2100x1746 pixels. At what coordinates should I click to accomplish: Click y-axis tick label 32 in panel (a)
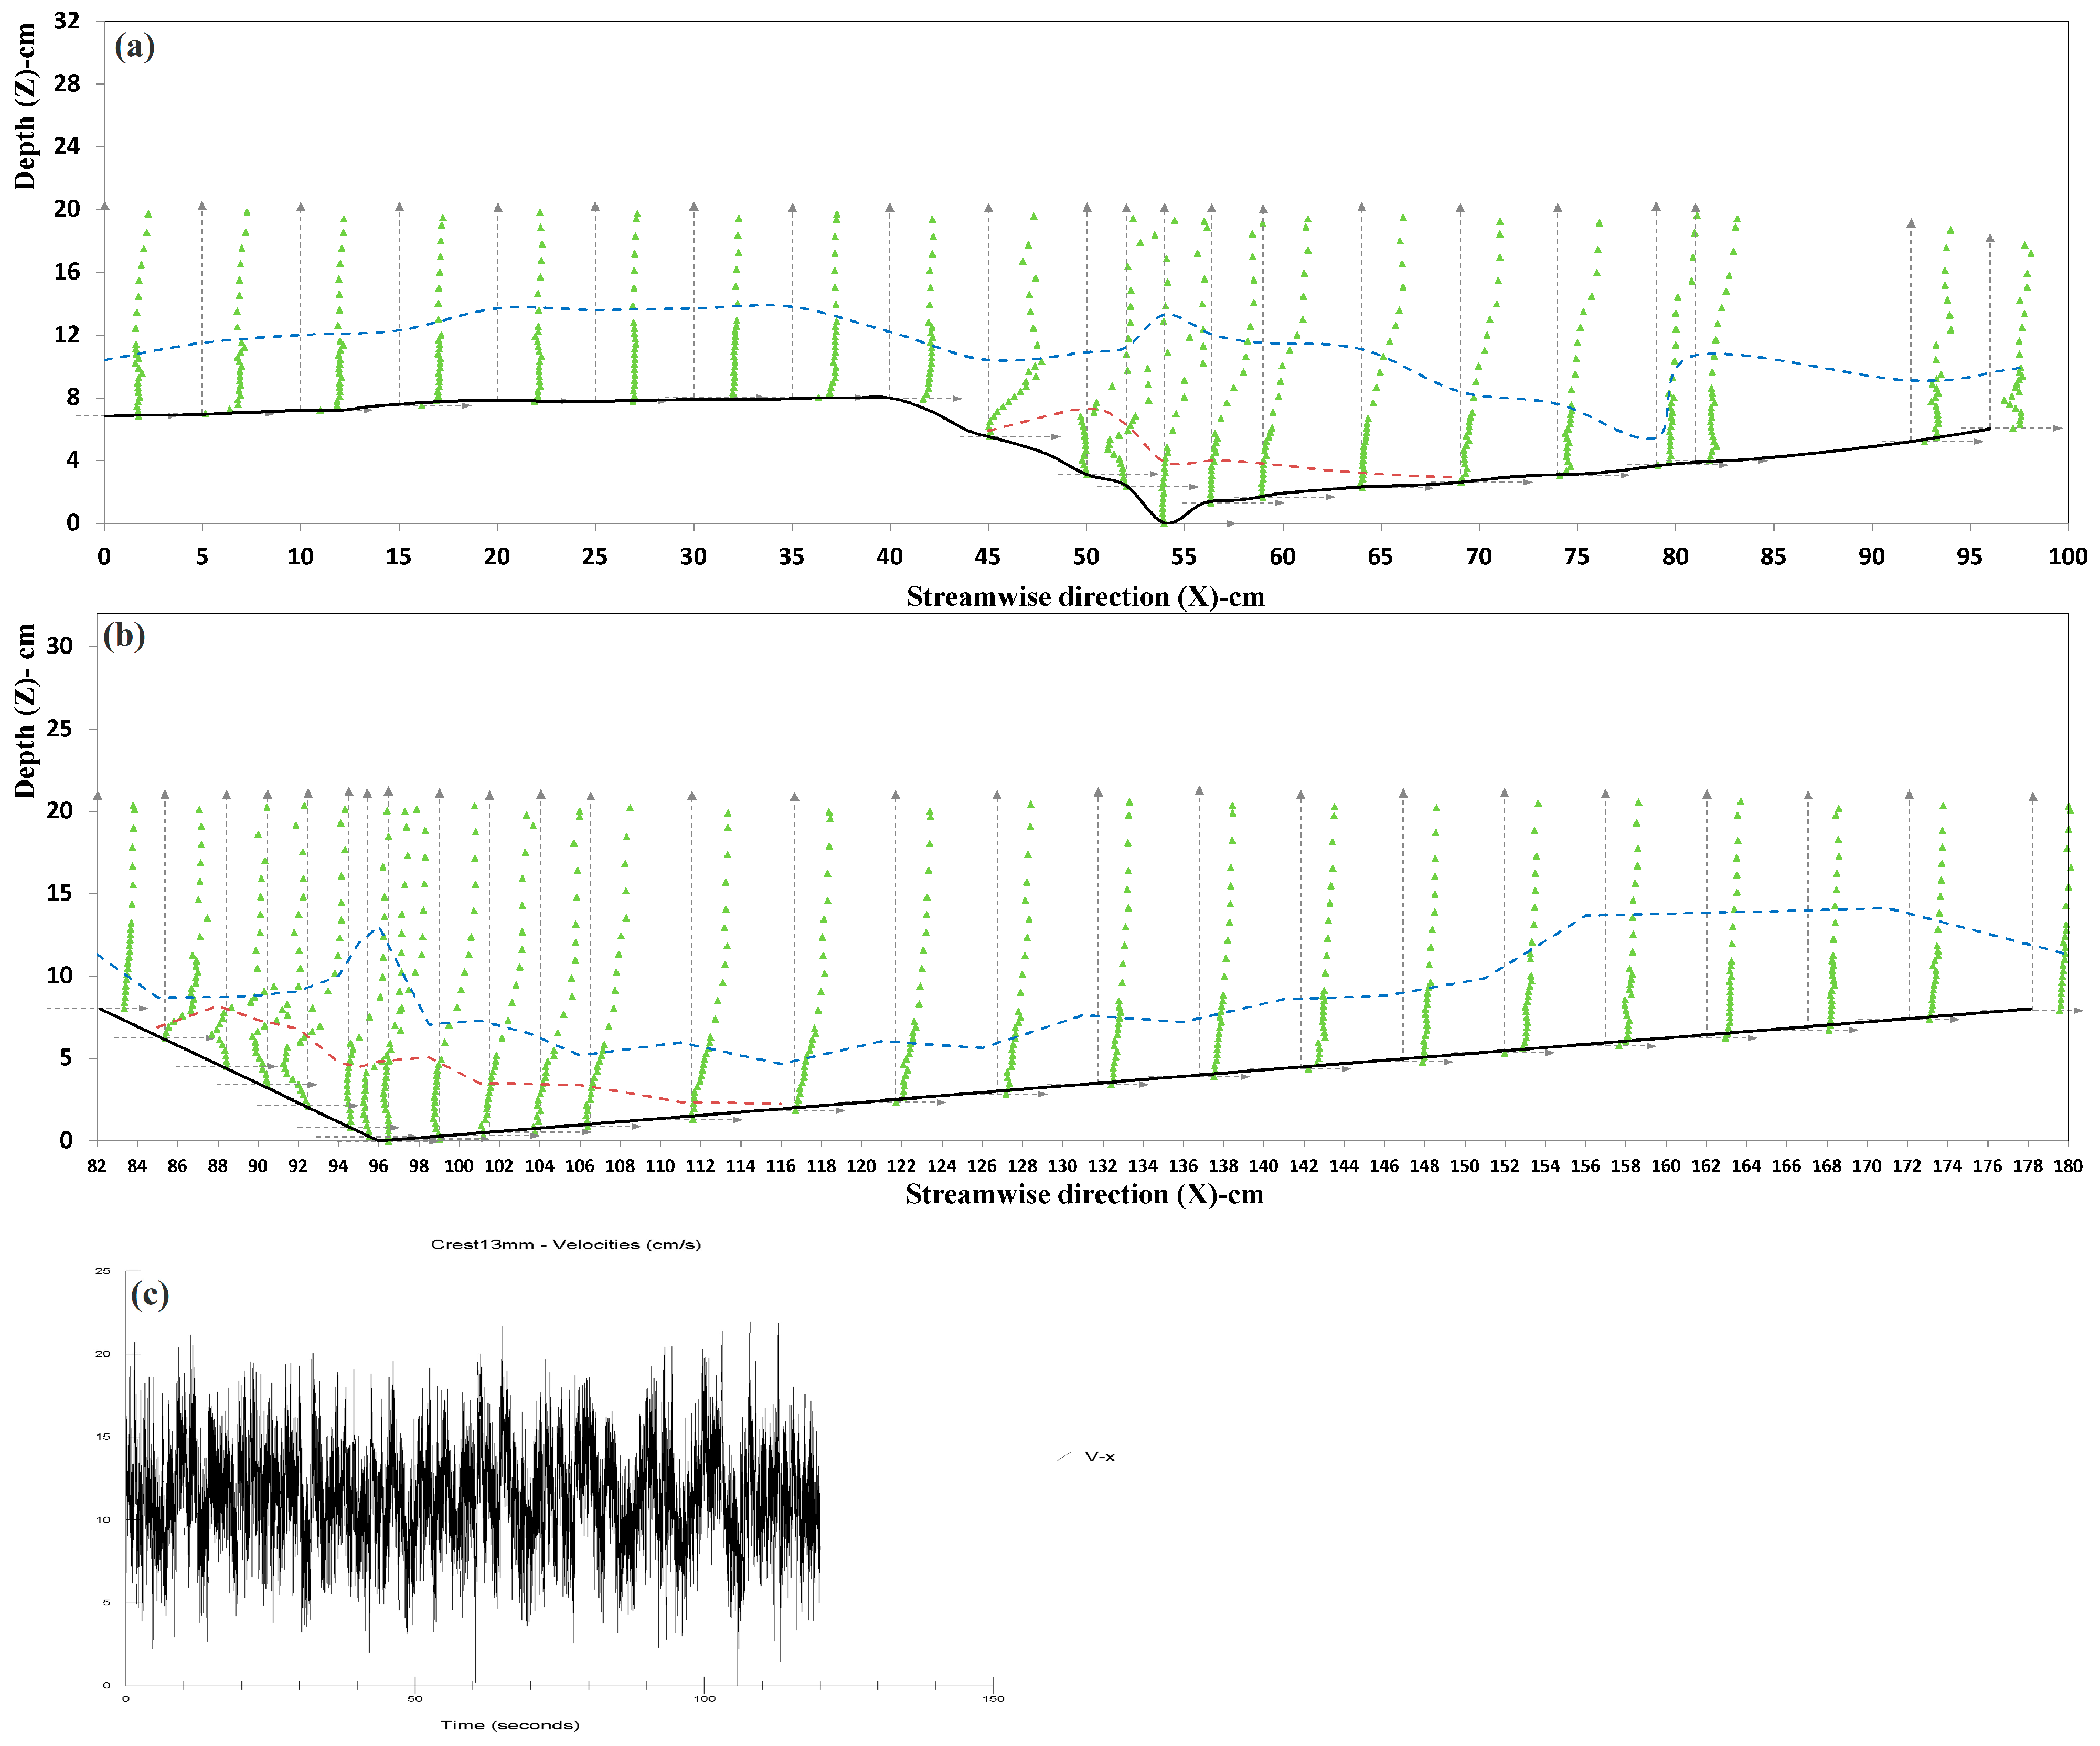click(x=67, y=21)
